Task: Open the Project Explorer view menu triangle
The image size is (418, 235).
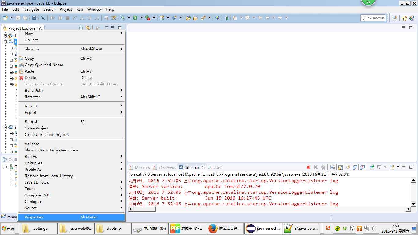Action: (x=106, y=28)
